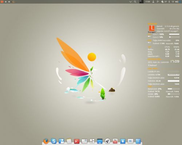Open search magnifier in top panel

[135, 2]
